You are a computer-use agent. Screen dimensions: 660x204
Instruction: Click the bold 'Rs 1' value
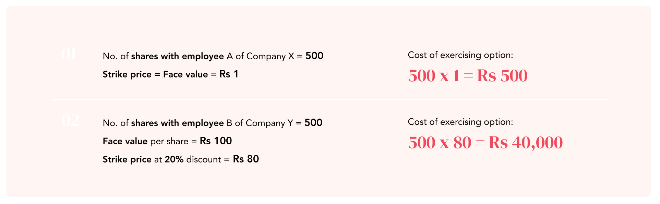[229, 74]
